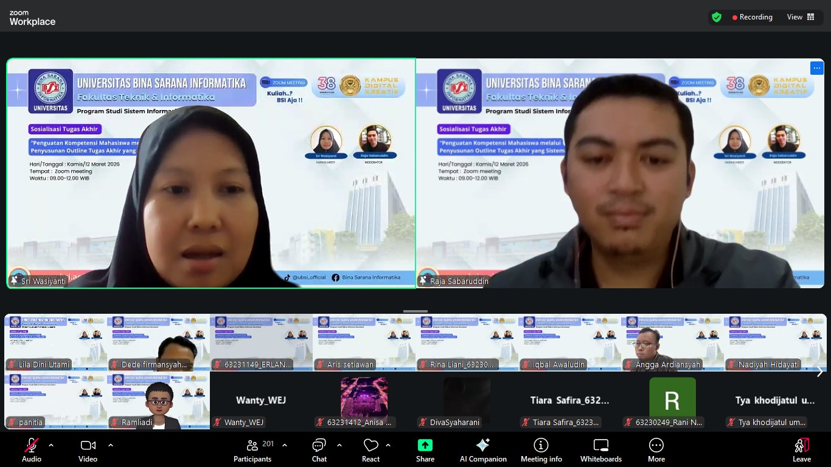
Task: Leave the meeting
Action: (801, 450)
